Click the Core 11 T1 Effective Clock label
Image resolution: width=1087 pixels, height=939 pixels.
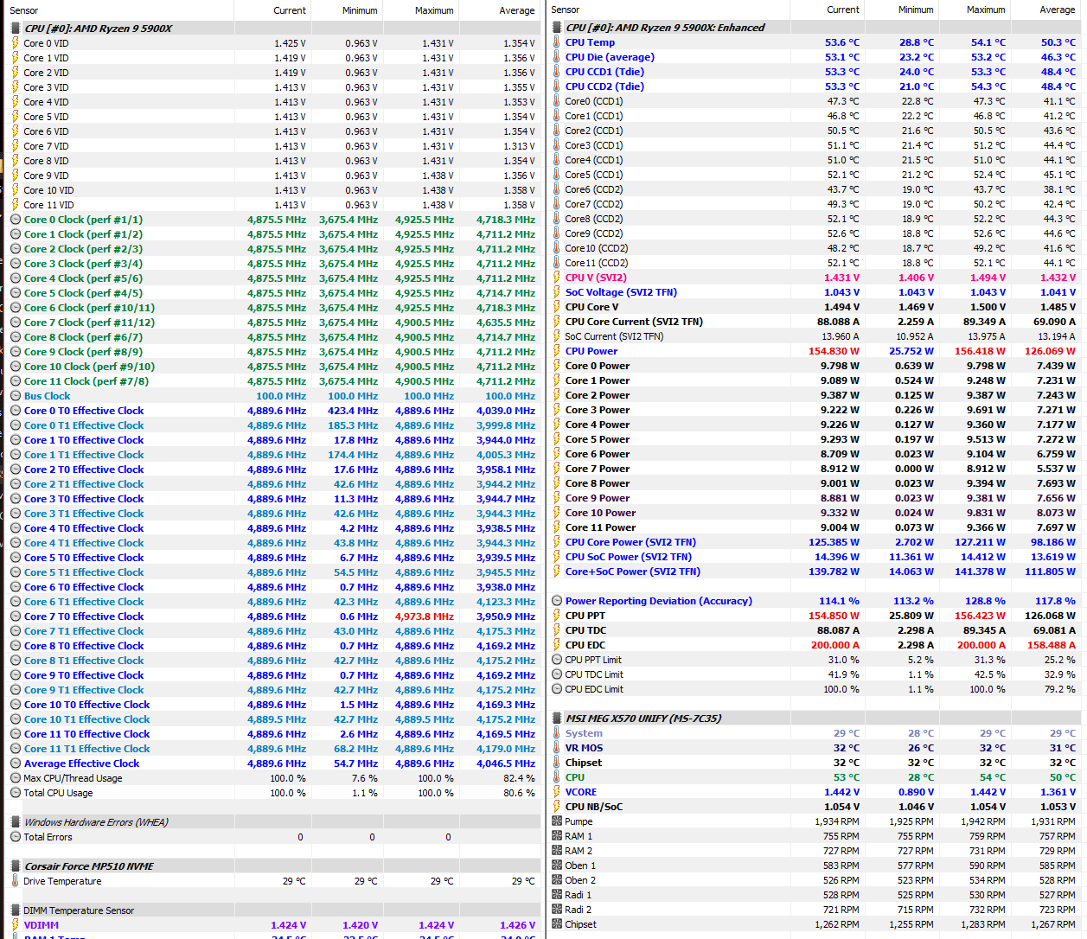click(x=87, y=749)
